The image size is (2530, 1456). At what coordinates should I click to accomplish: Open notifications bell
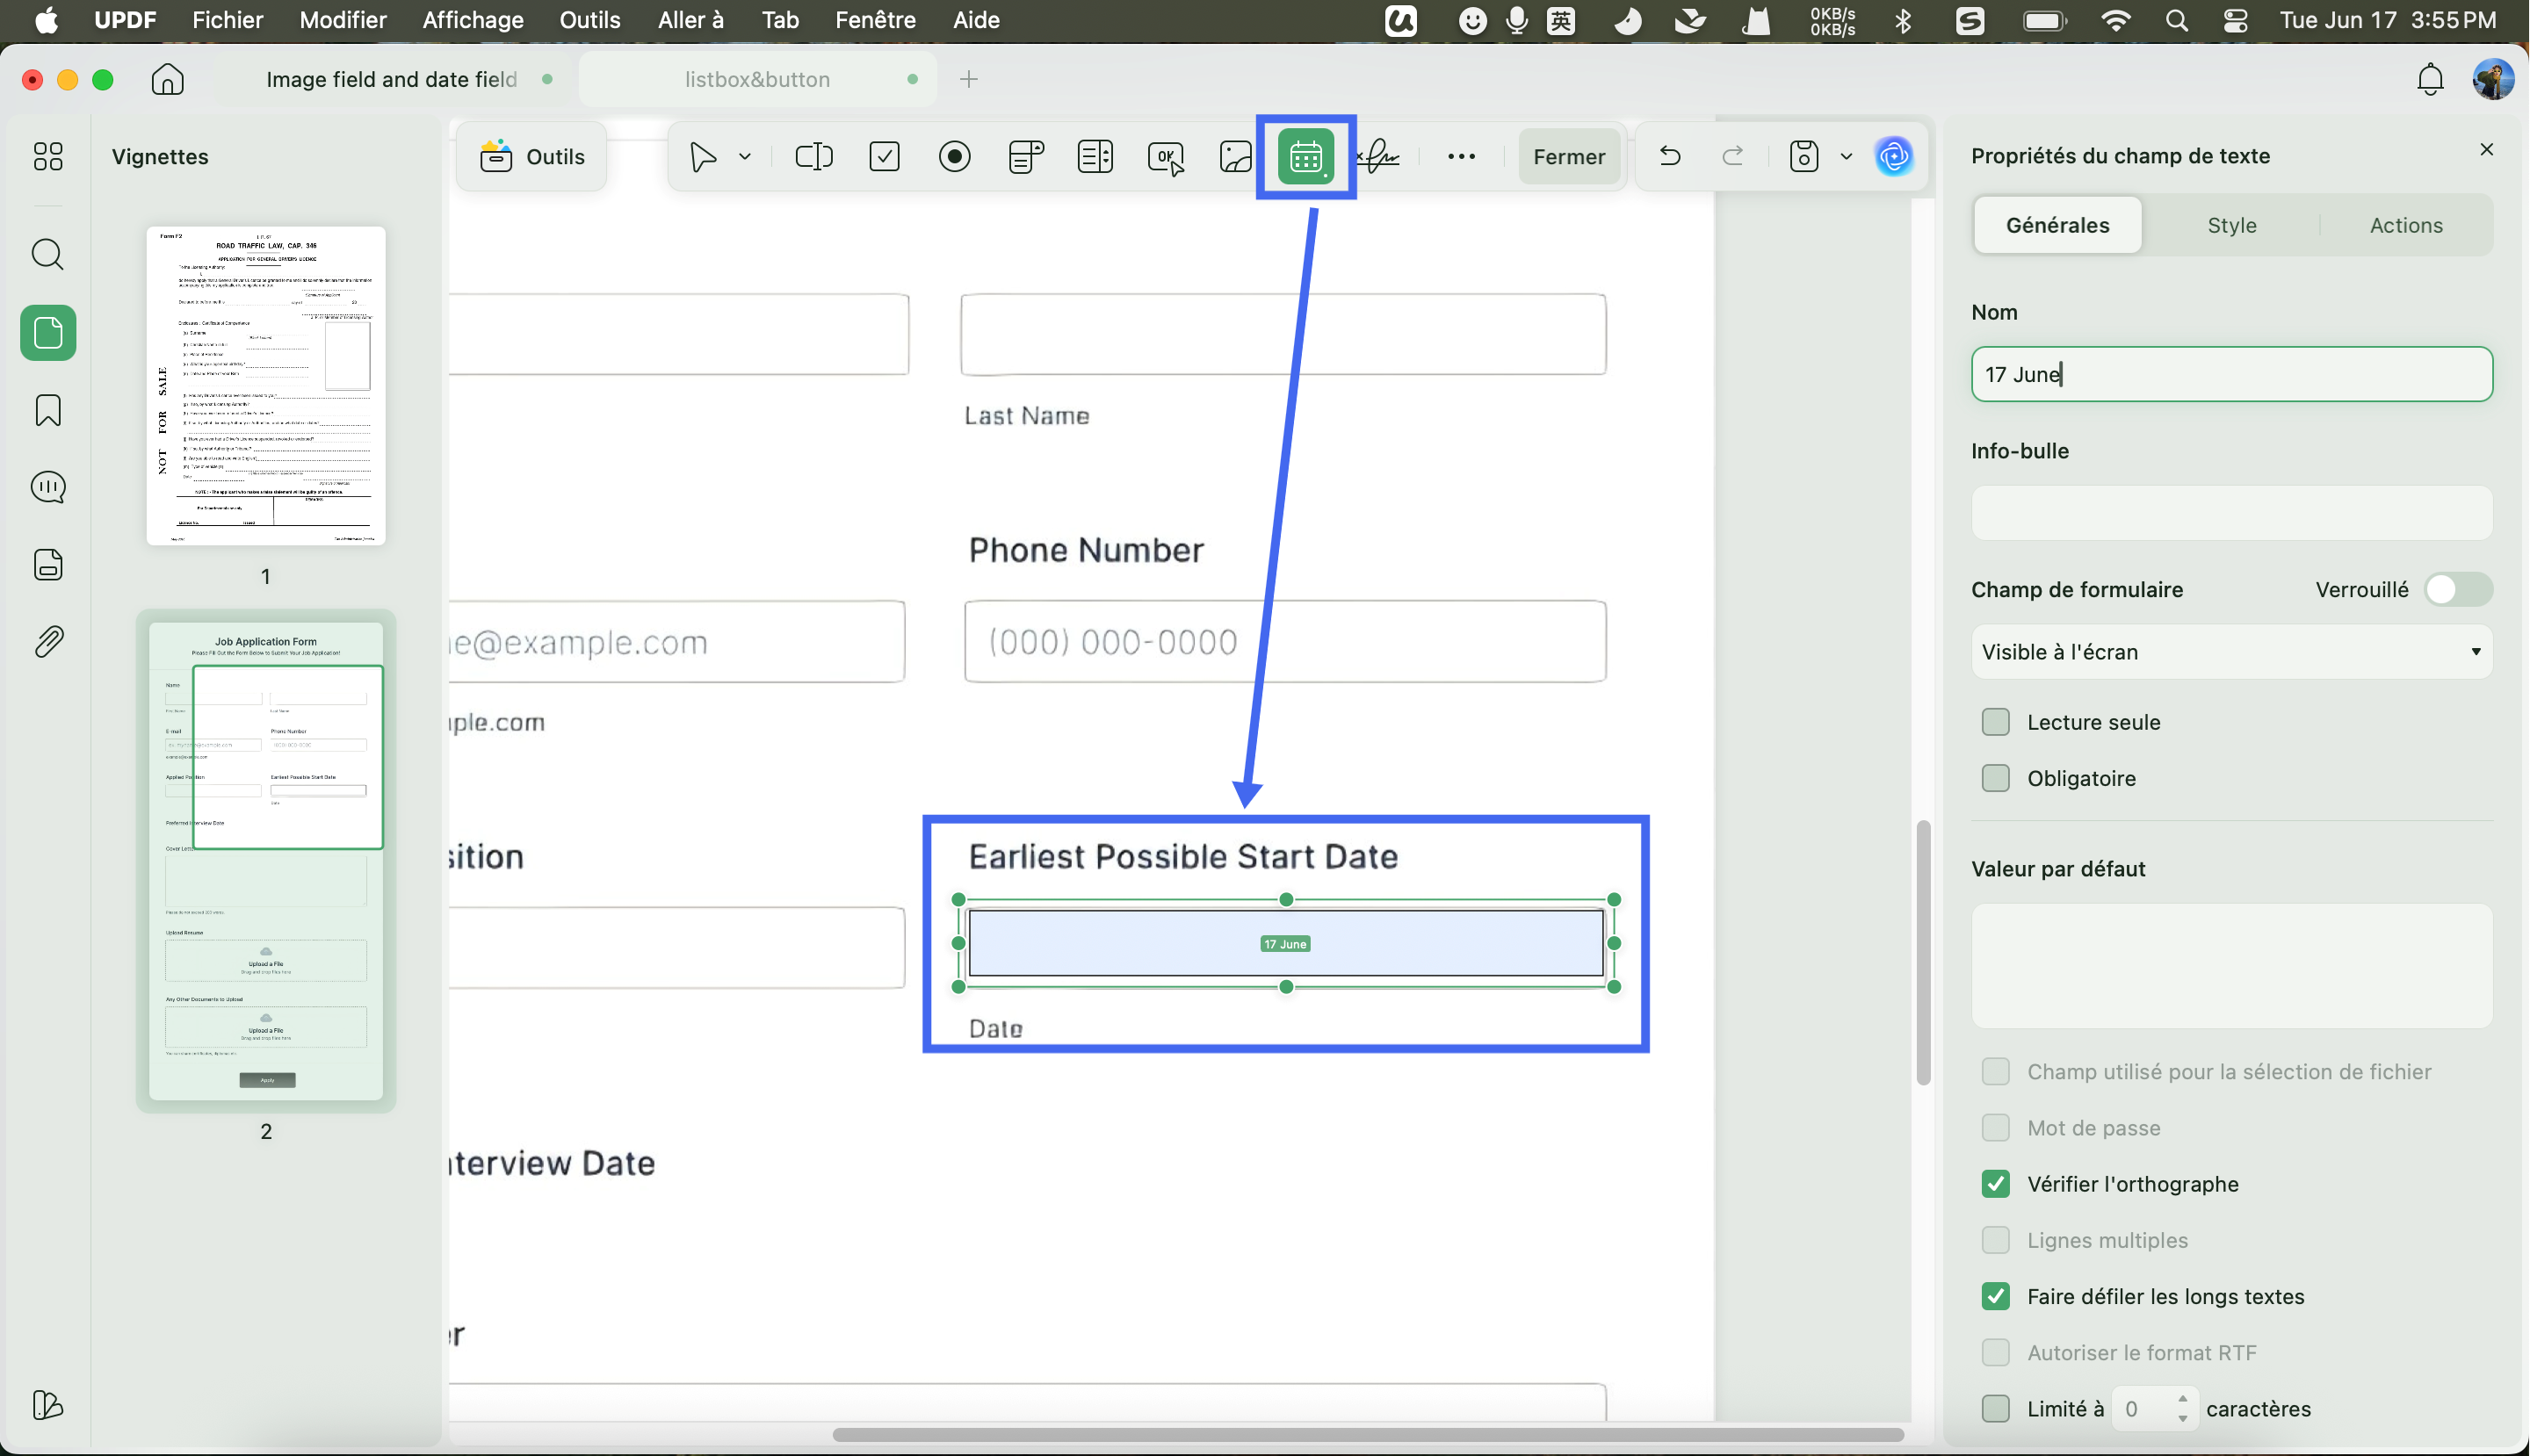tap(2430, 79)
